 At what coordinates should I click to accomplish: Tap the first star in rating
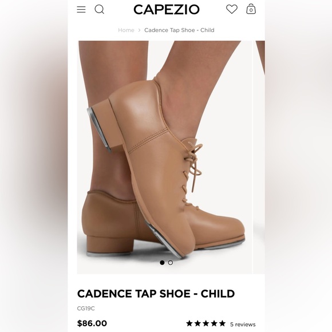pos(189,323)
